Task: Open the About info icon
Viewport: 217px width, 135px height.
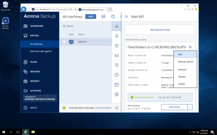Action: (x=25, y=108)
